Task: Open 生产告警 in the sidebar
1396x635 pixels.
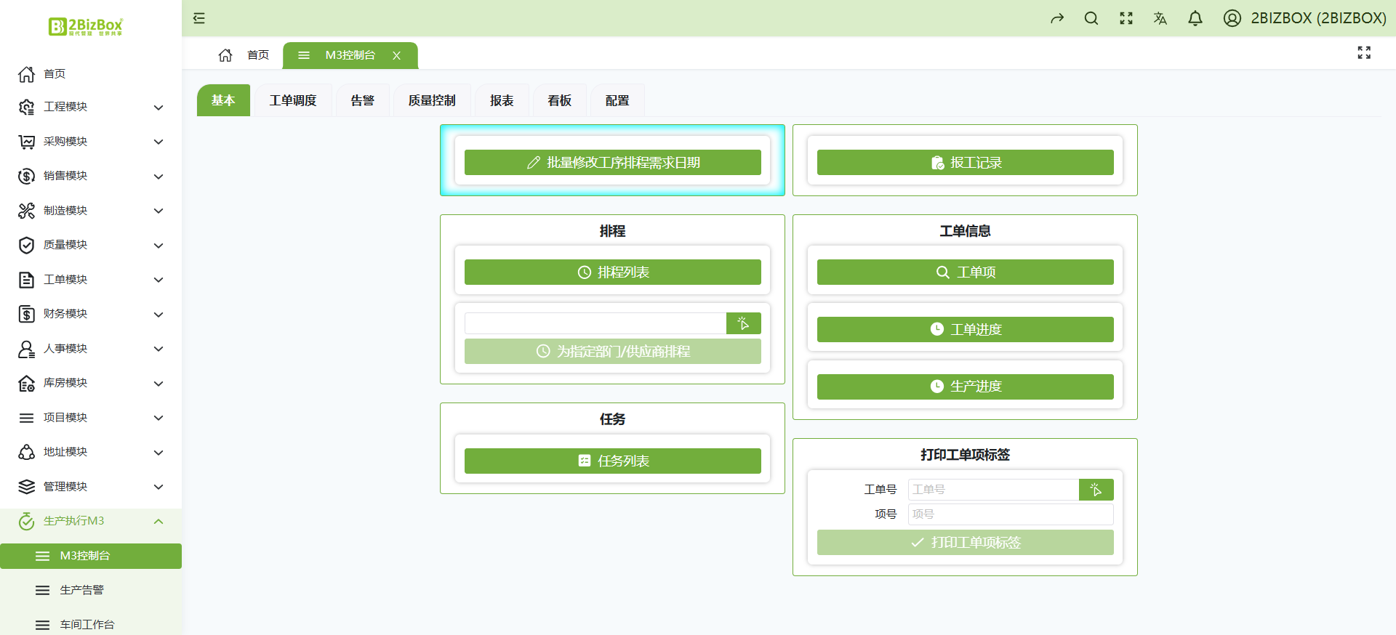Action: (x=91, y=590)
